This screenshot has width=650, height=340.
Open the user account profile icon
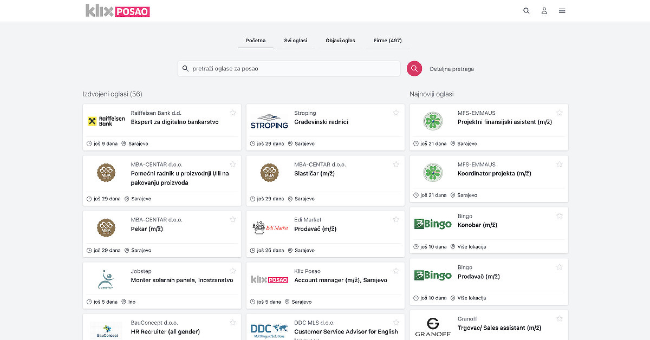coord(544,11)
